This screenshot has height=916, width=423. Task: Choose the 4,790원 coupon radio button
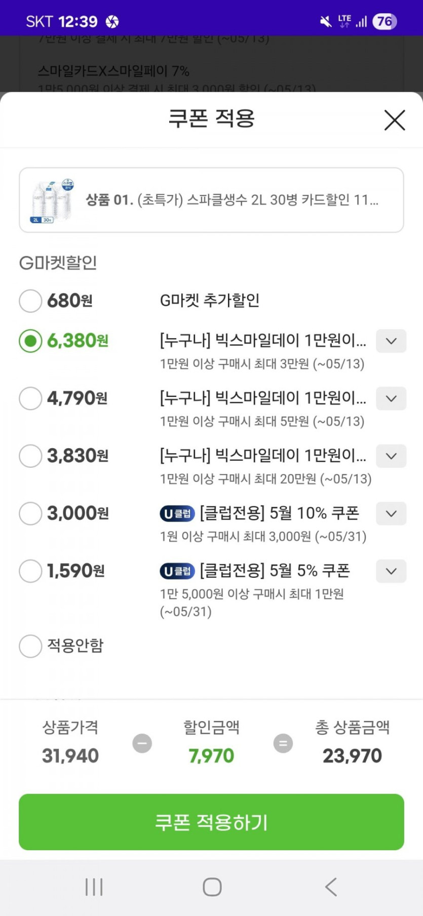(x=30, y=399)
